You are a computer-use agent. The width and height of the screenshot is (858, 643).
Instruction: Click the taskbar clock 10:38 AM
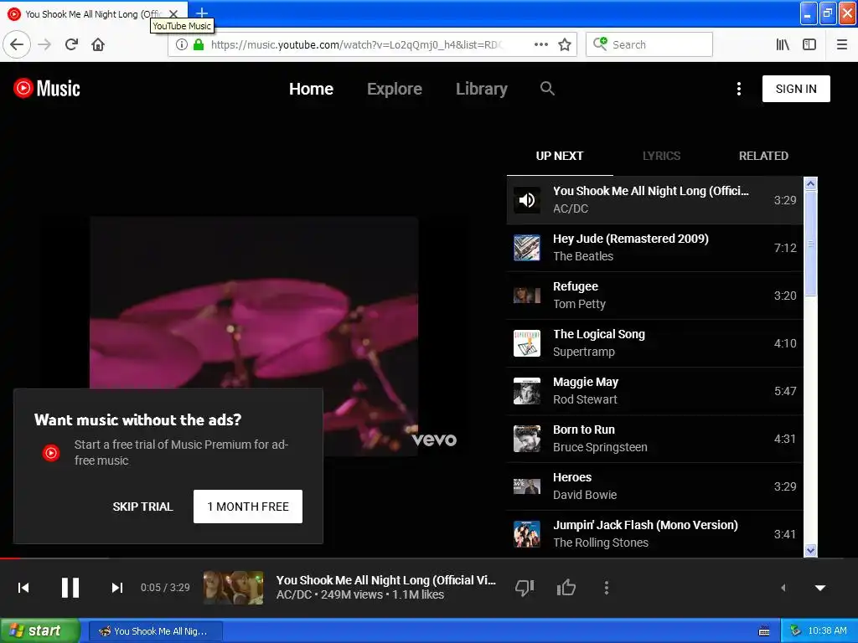827,630
